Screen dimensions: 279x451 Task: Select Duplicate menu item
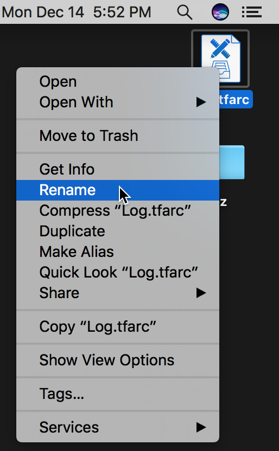(x=118, y=231)
